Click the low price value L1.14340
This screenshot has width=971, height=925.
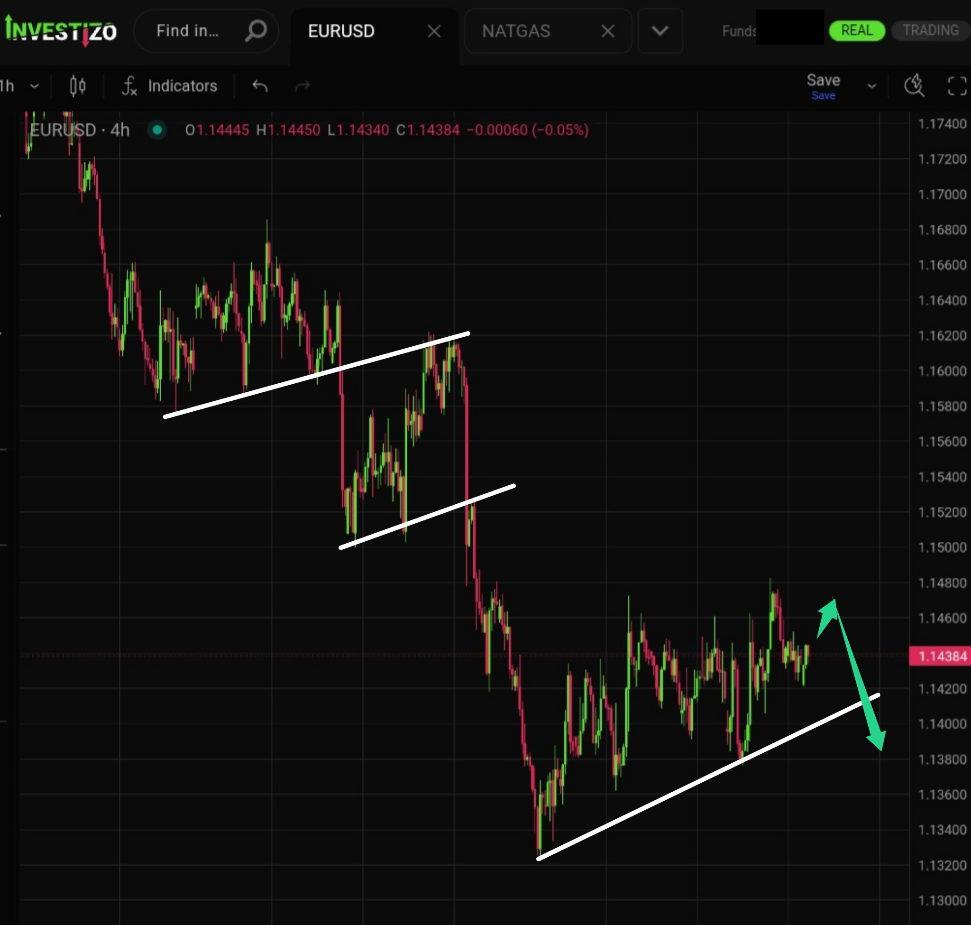click(358, 130)
